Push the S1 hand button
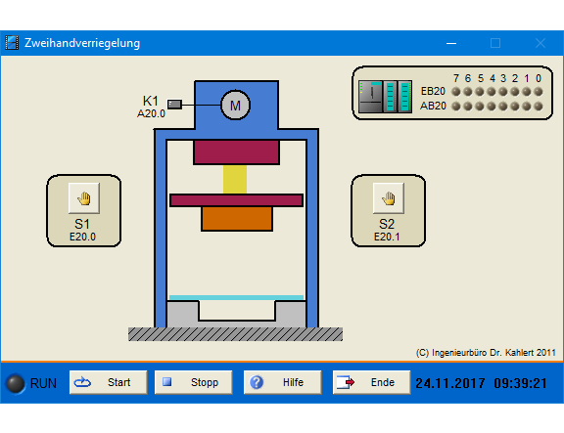The width and height of the screenshot is (564, 433). click(84, 198)
